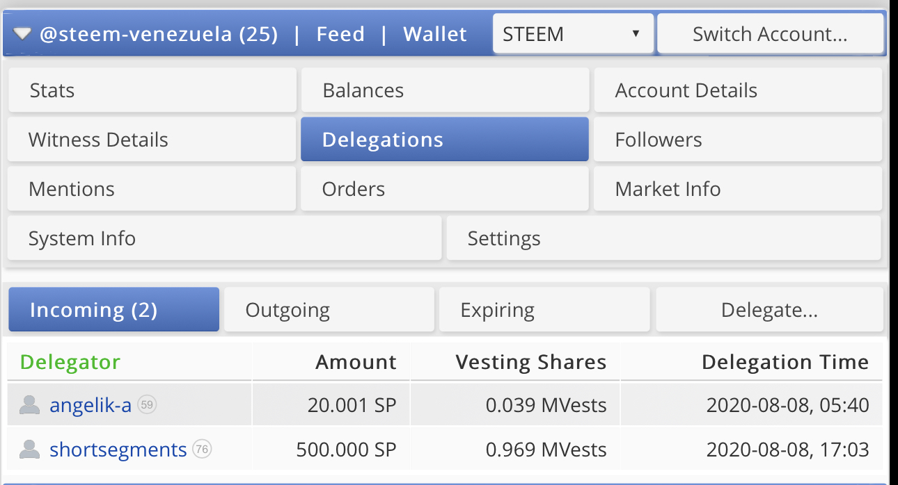
Task: View the Followers tab
Action: [737, 140]
